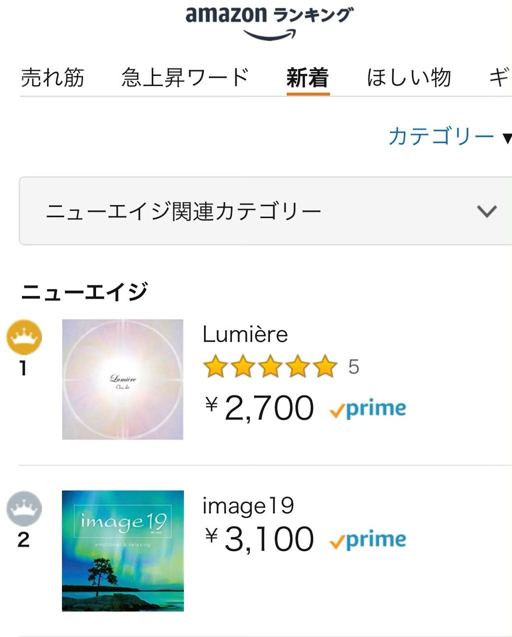Select the 新着 tab

point(307,78)
